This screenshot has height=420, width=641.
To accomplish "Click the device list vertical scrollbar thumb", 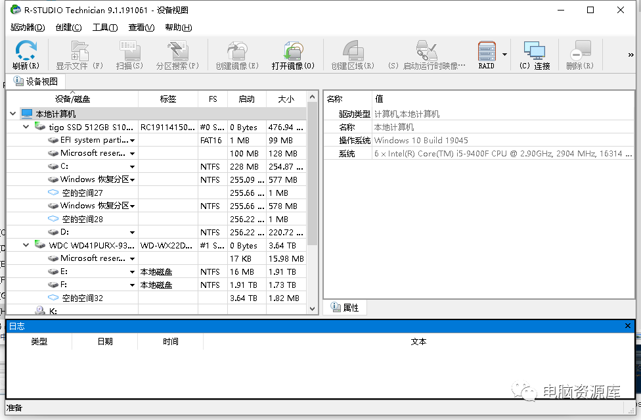I will pos(313,174).
